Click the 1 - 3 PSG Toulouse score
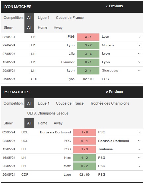The height and width of the screenshot is (183, 144). pos(85,149)
